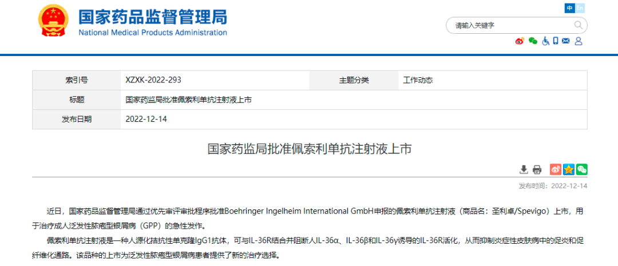The image size is (618, 266).
Task: Open the WeChat icon in header
Action: 533,41
